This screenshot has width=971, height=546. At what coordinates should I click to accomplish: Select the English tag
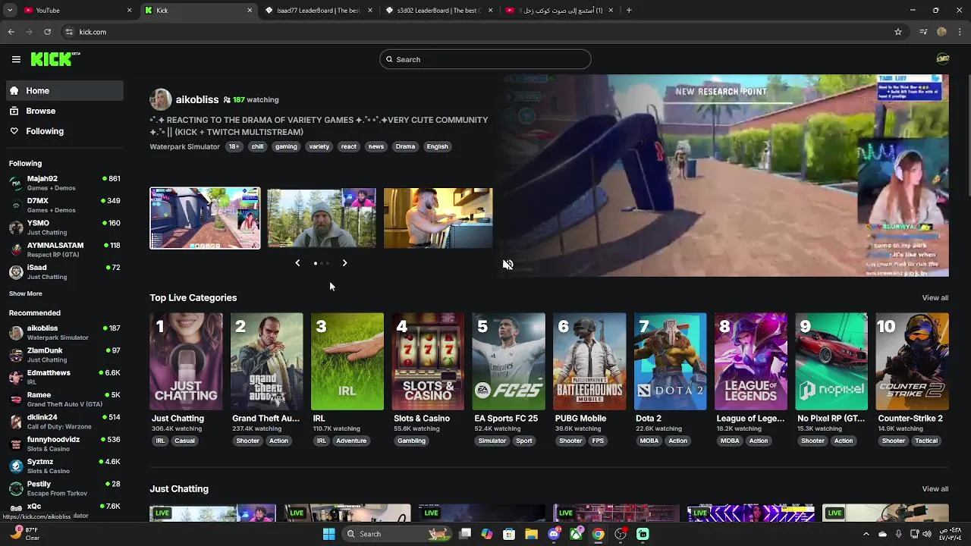[x=437, y=146]
